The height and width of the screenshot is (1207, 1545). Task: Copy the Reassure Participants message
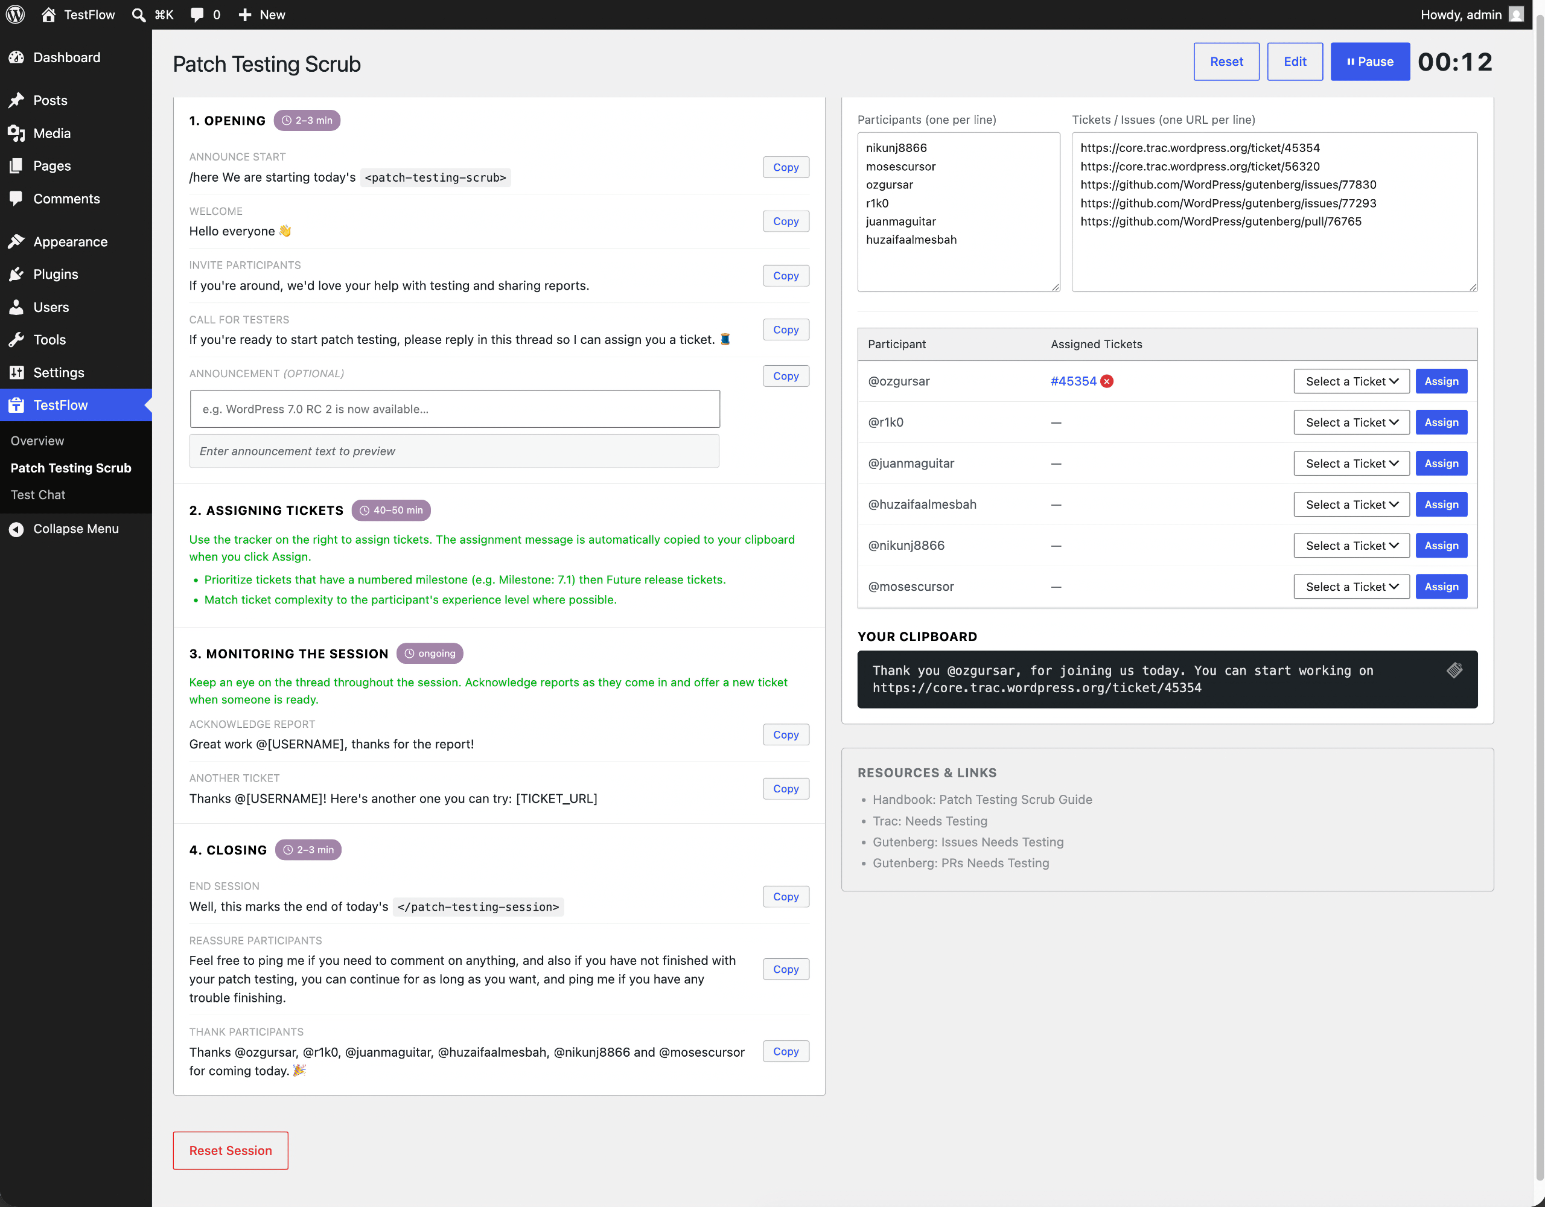785,969
